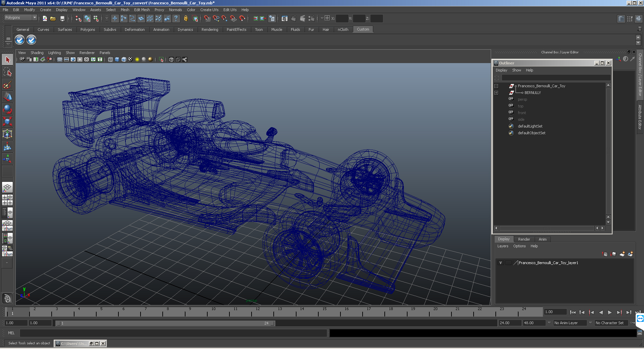Move selected layer up icon
Viewport: 644px width, 349px height.
click(605, 254)
